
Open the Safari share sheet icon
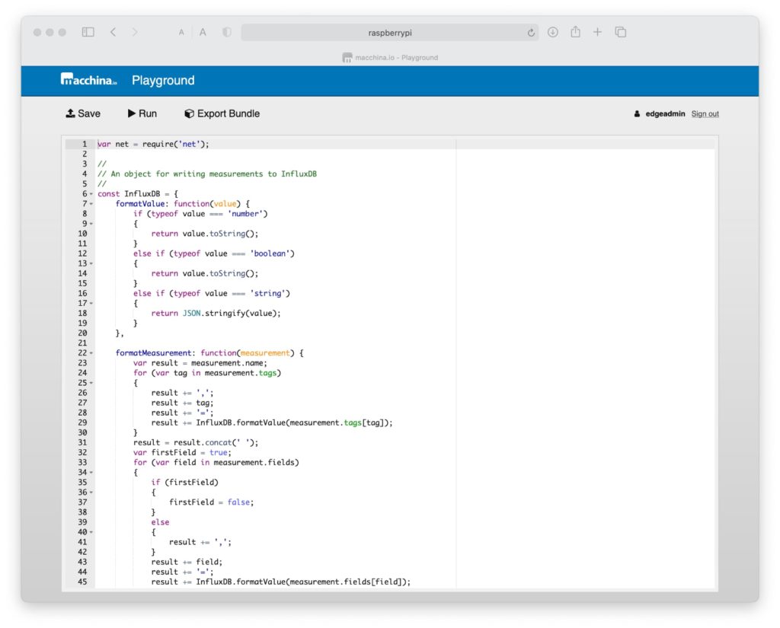[575, 32]
